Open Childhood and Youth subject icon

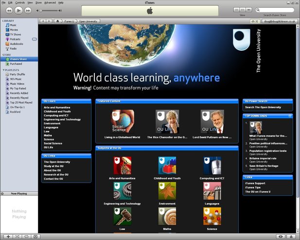tap(167, 166)
